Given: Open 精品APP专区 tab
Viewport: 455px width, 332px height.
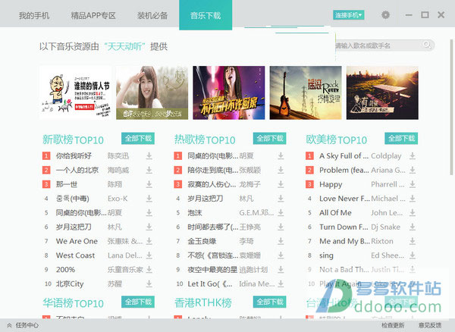Looking at the screenshot, I should (x=93, y=15).
